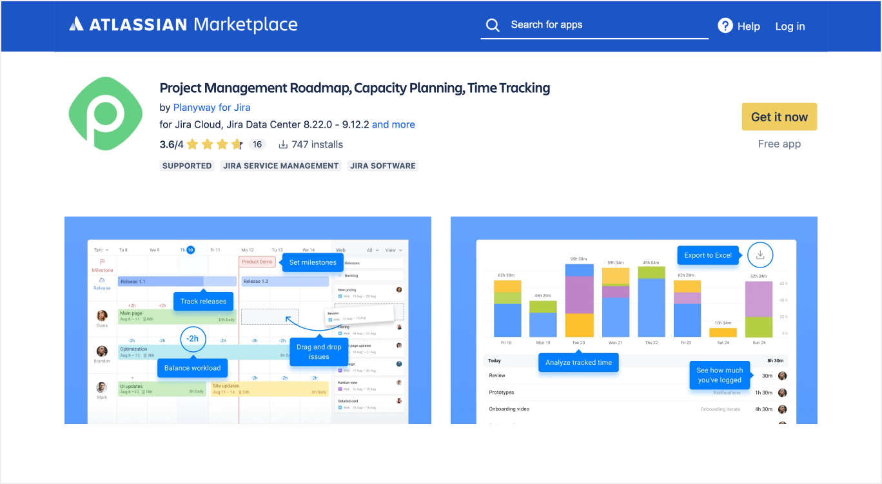
Task: Select the SUPPORTED tag
Action: pyautogui.click(x=187, y=166)
